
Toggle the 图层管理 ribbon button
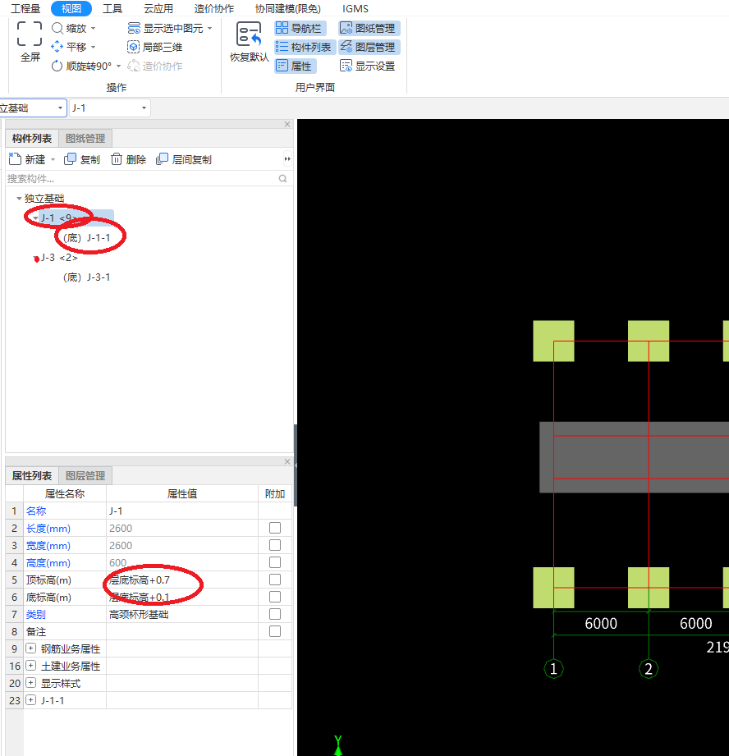[x=369, y=48]
